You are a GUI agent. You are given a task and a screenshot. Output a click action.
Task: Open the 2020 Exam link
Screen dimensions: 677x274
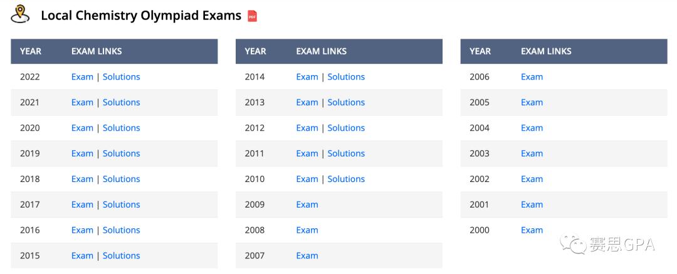82,128
